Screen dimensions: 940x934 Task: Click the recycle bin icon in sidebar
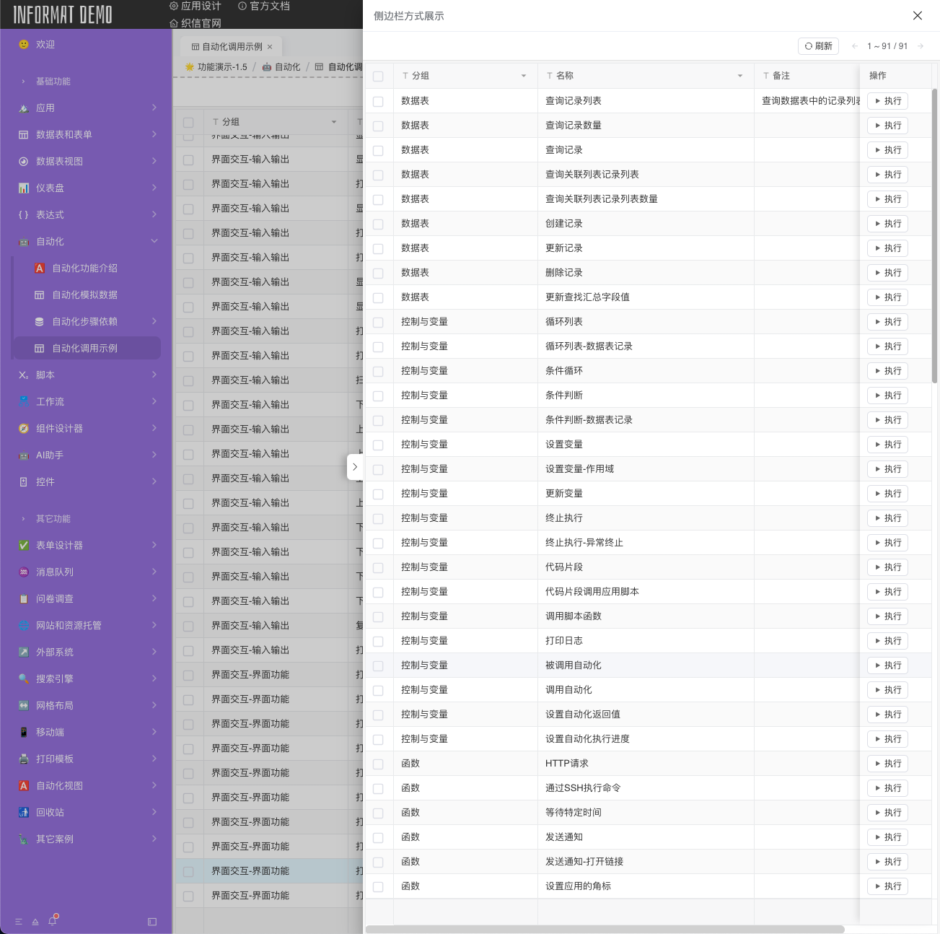24,813
